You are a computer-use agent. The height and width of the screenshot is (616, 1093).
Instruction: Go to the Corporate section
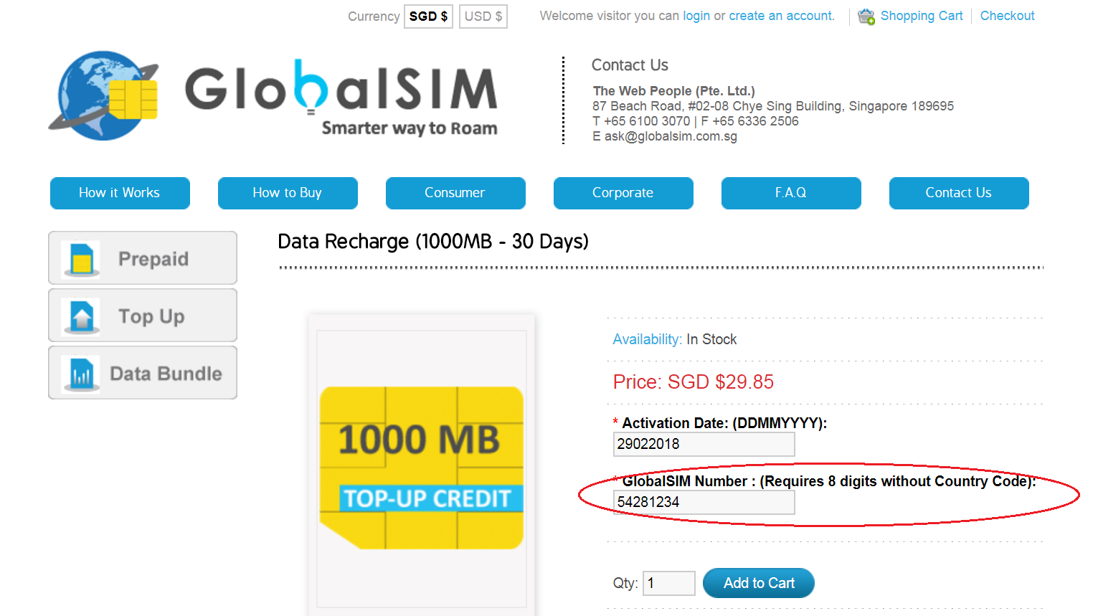[623, 193]
